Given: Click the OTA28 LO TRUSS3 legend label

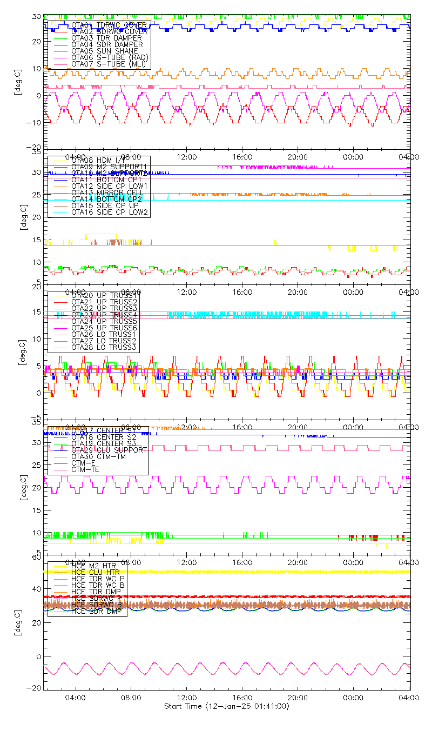Looking at the screenshot, I should pos(105,347).
